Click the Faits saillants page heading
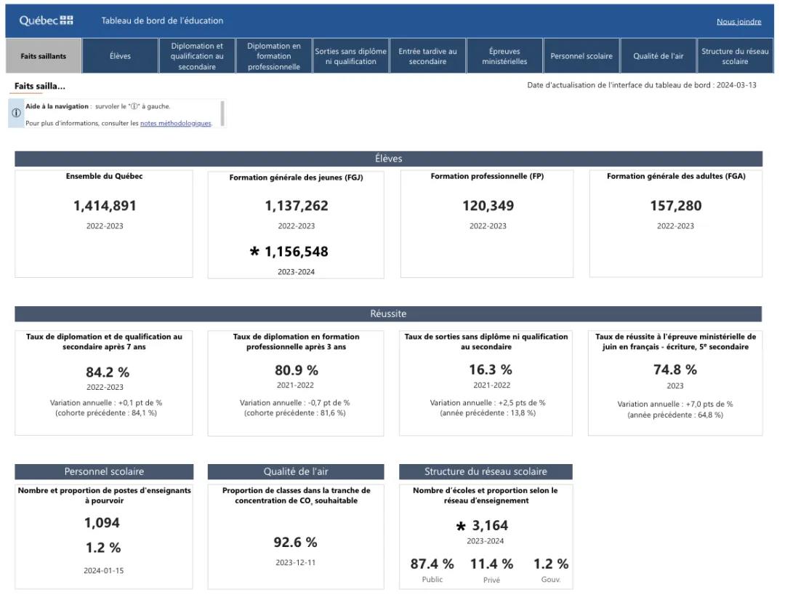The height and width of the screenshot is (603, 785). click(x=39, y=86)
